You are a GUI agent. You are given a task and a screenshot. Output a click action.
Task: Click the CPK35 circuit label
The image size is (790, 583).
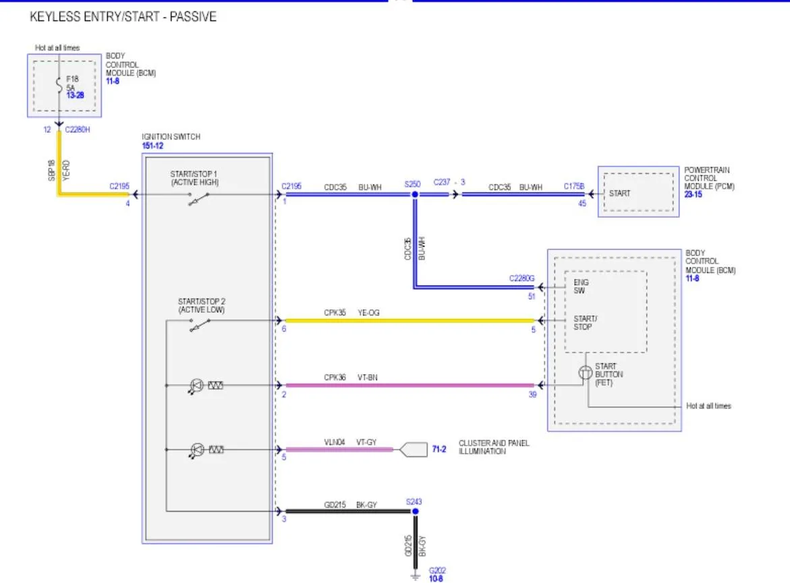[335, 313]
